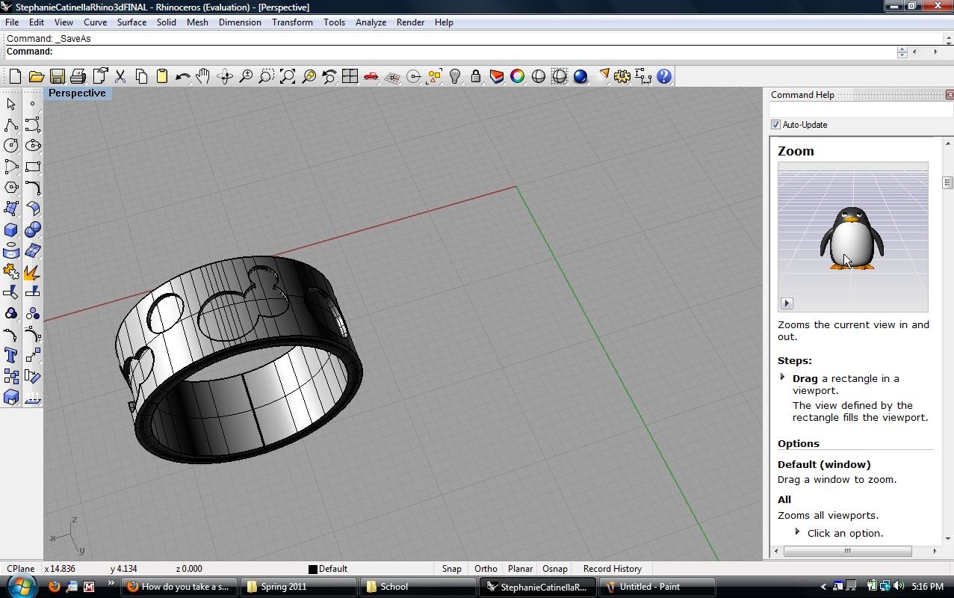Click the command prompt input field
The image size is (954, 598).
click(x=474, y=52)
